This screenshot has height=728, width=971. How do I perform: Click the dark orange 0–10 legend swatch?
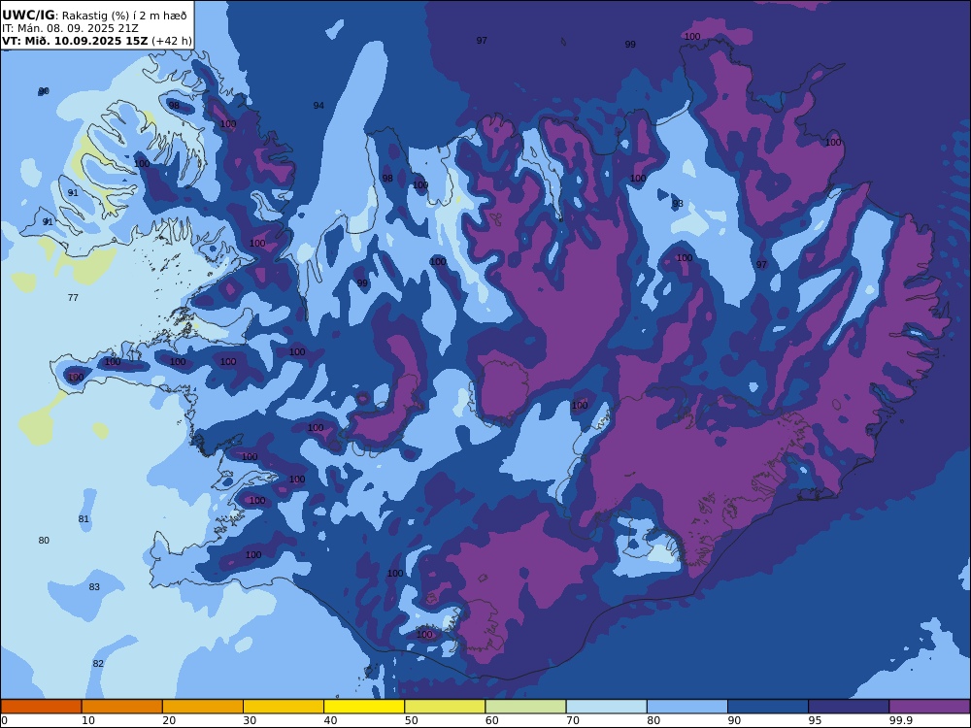pos(41,707)
